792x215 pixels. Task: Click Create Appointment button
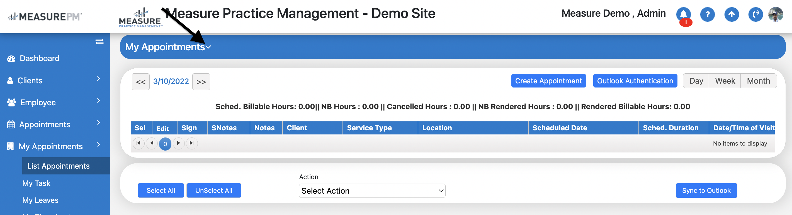pyautogui.click(x=548, y=81)
